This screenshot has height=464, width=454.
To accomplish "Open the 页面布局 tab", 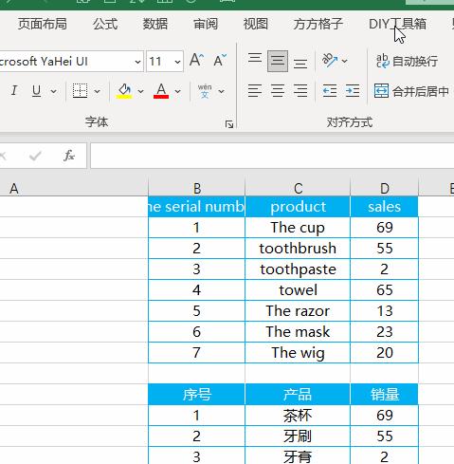I will 43,24.
